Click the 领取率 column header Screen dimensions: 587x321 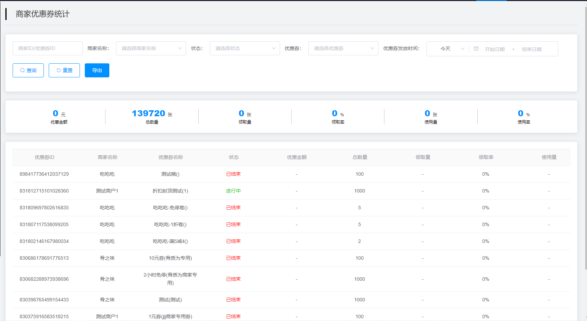click(x=486, y=157)
